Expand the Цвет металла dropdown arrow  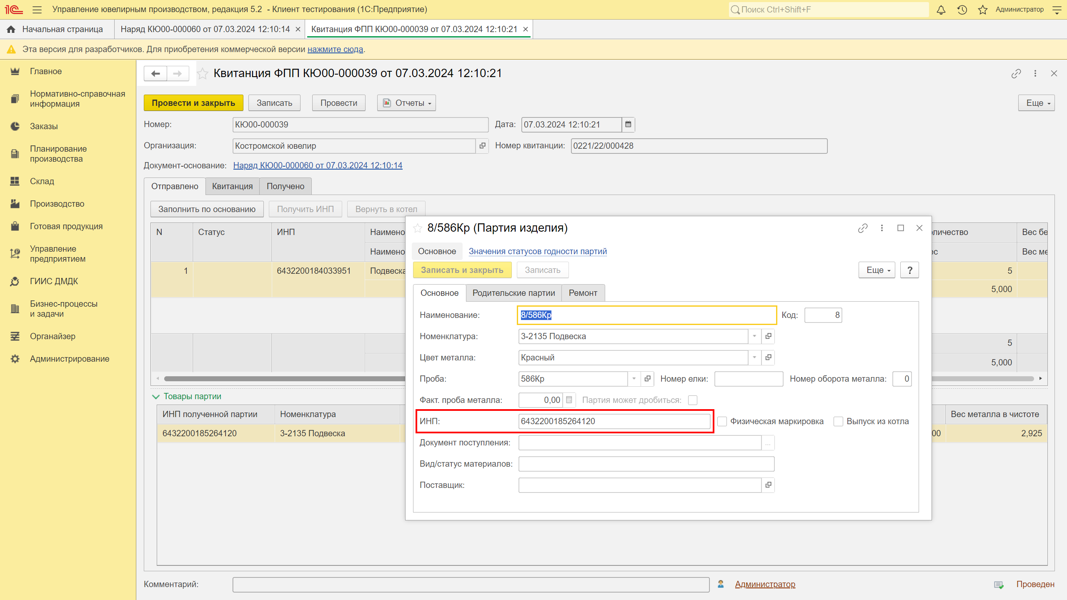coord(754,357)
